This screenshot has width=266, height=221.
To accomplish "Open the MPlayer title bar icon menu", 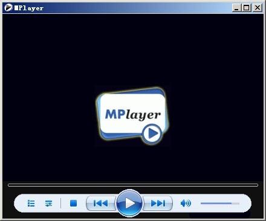I will click(x=8, y=8).
